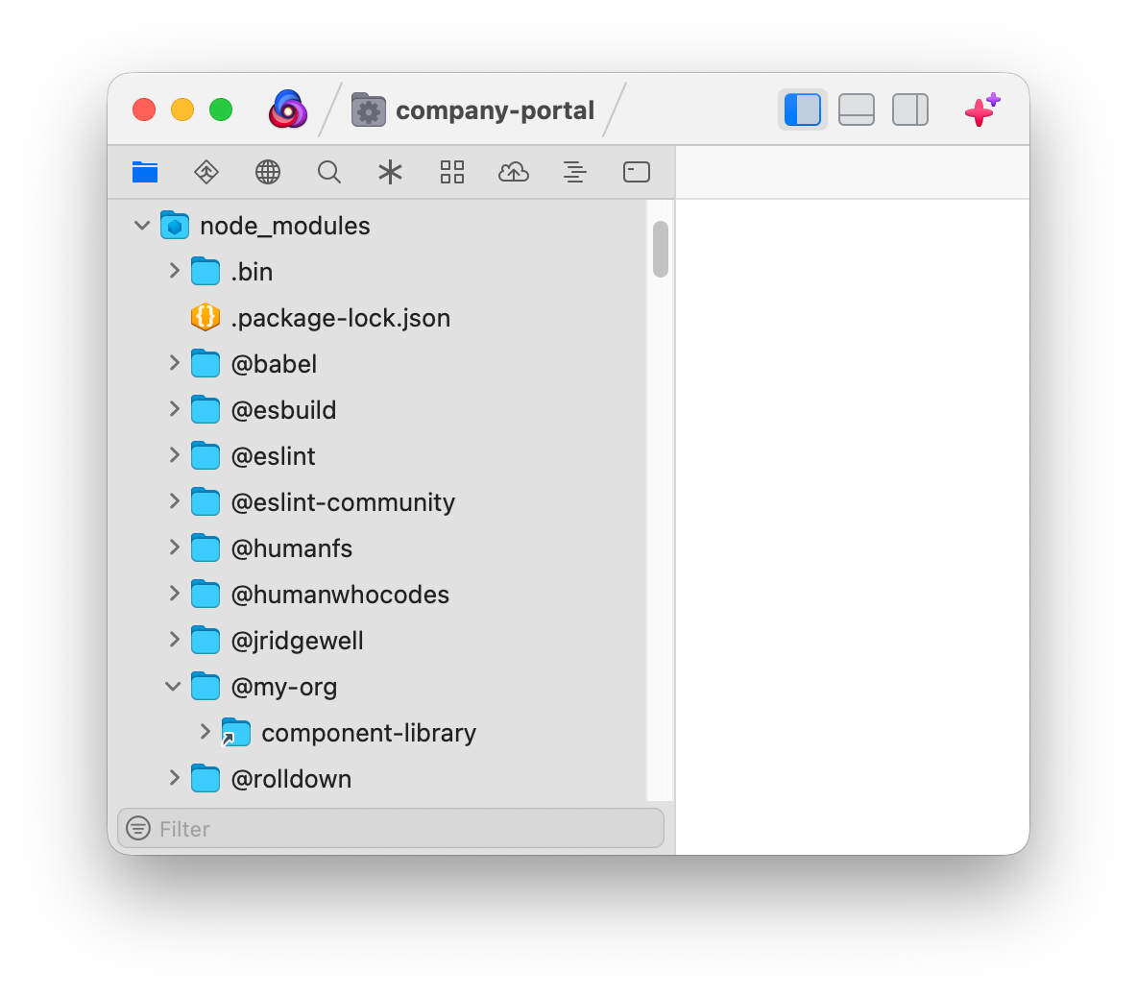This screenshot has height=997, width=1137.
Task: Click the four-squares grid sidebar icon
Action: point(452,172)
